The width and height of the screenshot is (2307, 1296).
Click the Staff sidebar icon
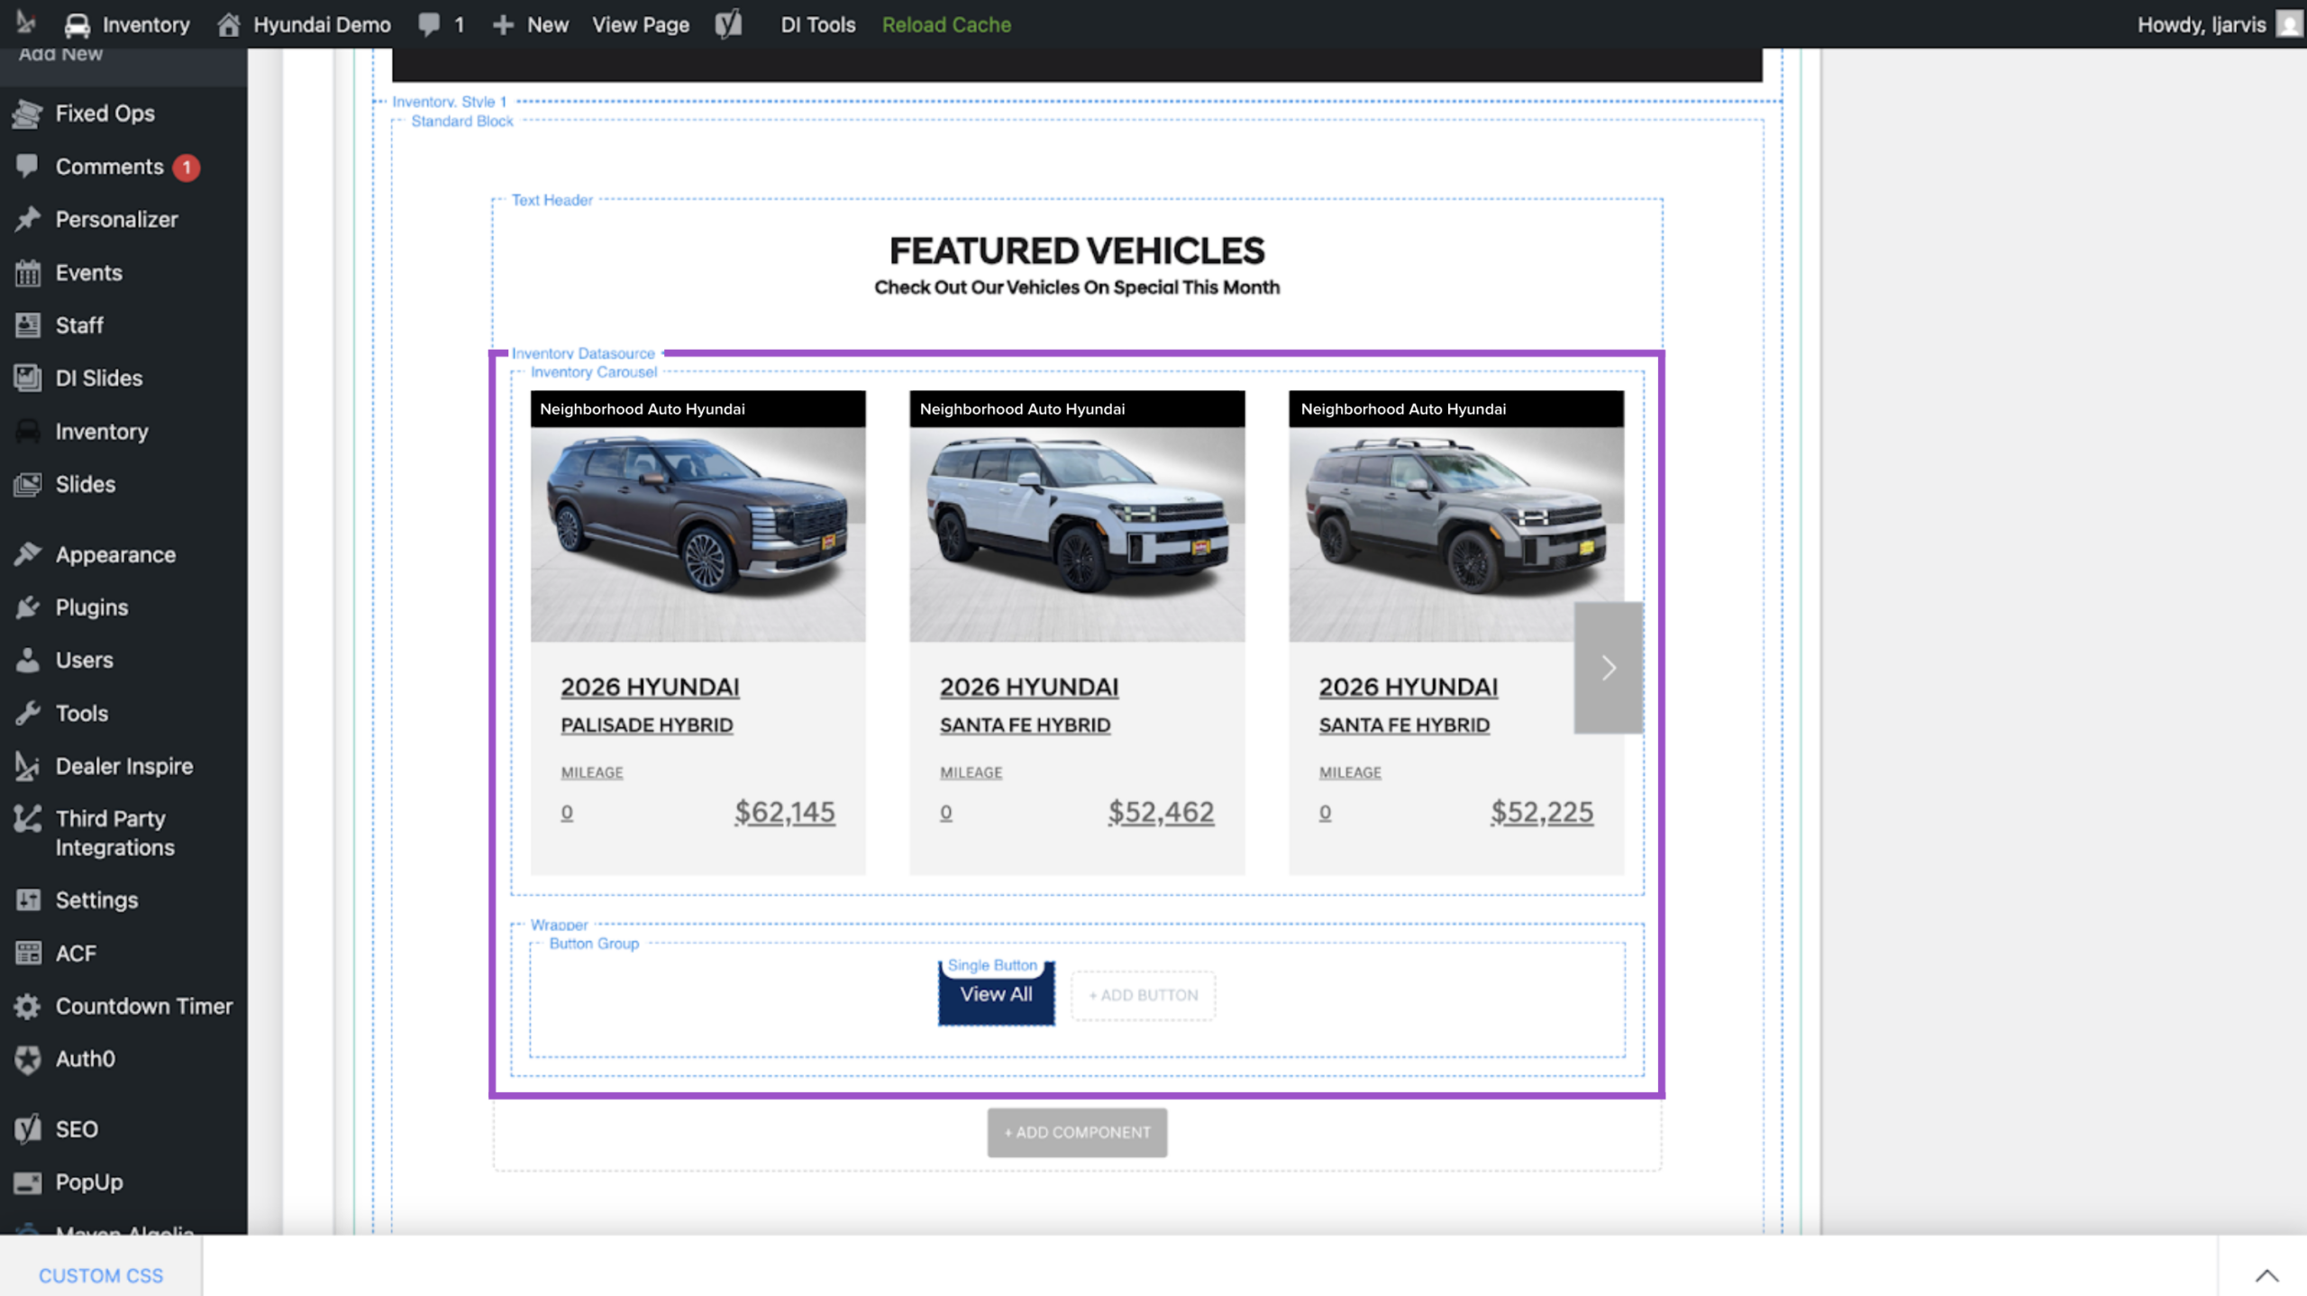point(28,325)
